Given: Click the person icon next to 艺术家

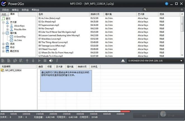Looking at the screenshot, I should (7, 22).
